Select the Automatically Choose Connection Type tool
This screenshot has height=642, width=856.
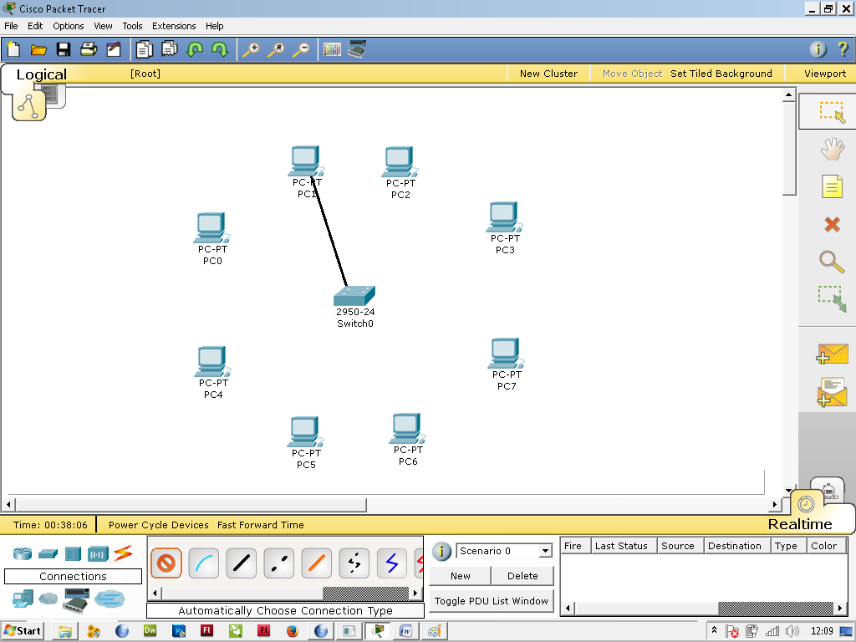coord(166,563)
